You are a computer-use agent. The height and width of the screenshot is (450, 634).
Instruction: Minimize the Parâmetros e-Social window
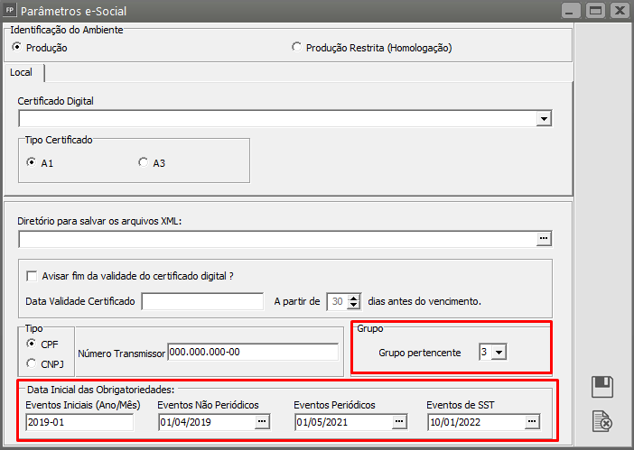[x=571, y=11]
